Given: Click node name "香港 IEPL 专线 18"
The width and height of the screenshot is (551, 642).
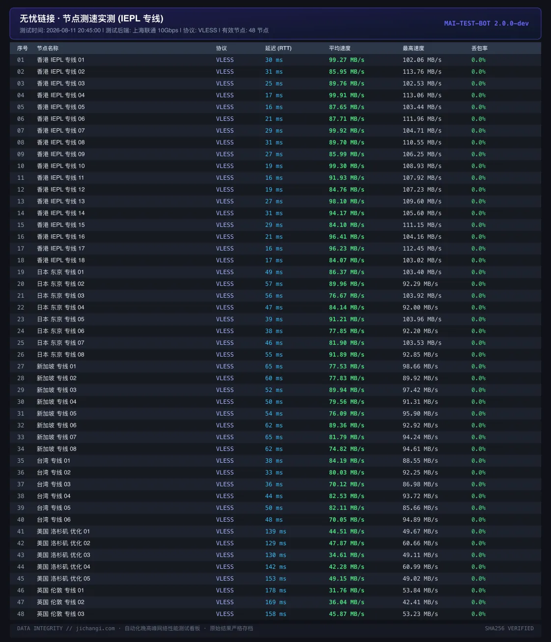Looking at the screenshot, I should pos(60,260).
